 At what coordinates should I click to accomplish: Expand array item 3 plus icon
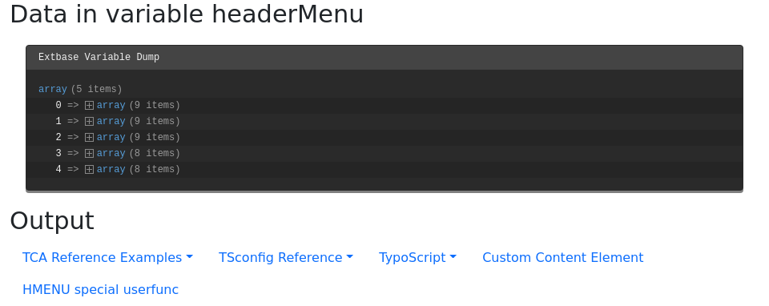click(x=89, y=154)
